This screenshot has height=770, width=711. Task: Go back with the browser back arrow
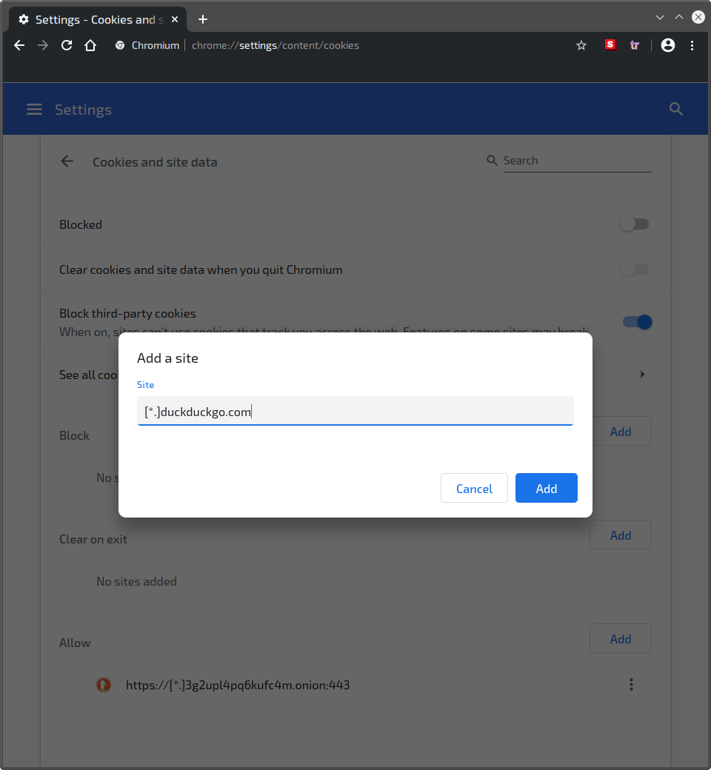click(19, 46)
